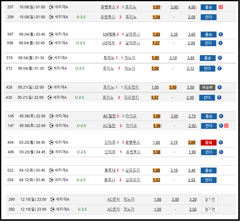
Task: Open the 유벤투스 team link in row 207
Action: click(108, 7)
